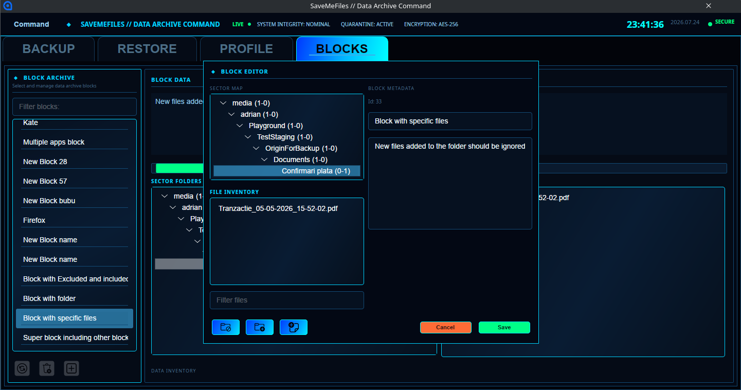Image resolution: width=741 pixels, height=390 pixels.
Task: Click the add folder icon button in Block Editor
Action: (x=260, y=327)
